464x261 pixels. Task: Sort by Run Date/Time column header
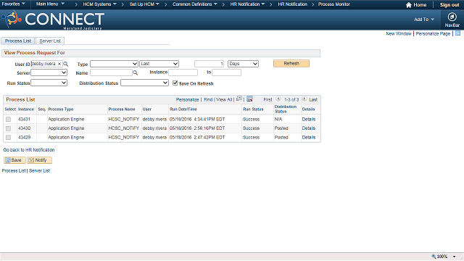[x=183, y=109]
